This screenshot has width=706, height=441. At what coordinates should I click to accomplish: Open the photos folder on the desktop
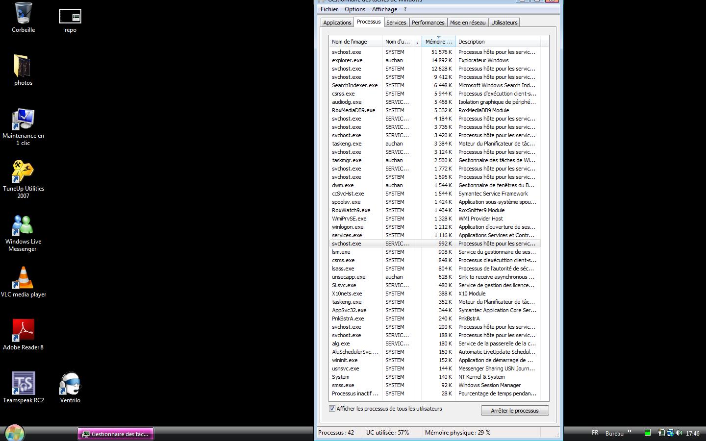pyautogui.click(x=23, y=70)
